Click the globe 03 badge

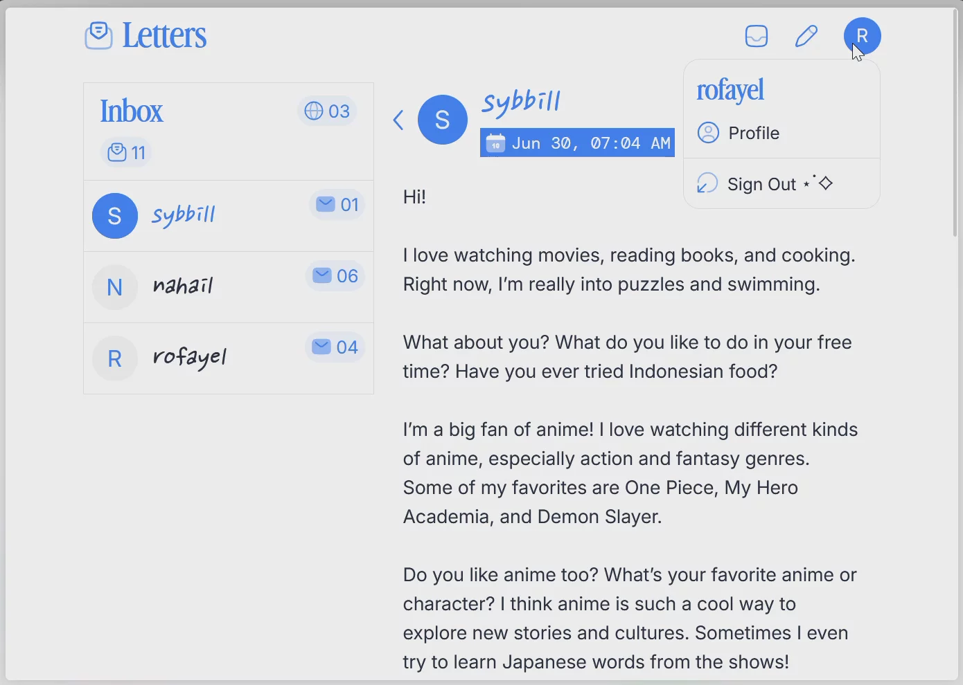[x=327, y=111]
